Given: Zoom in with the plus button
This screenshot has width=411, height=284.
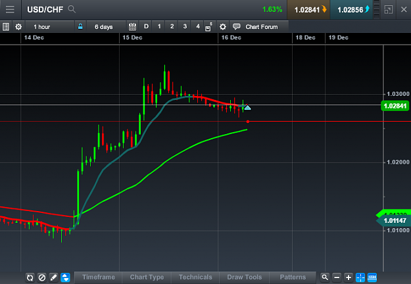Looking at the screenshot, I should click(349, 277).
